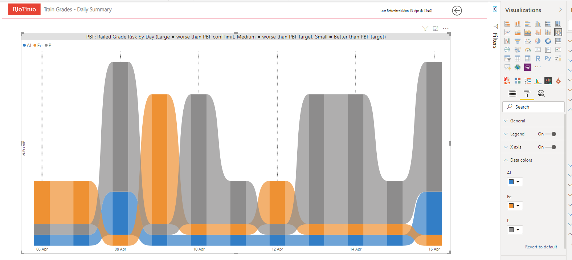Select the KPI visual
This screenshot has height=260, width=572.
[558, 50]
